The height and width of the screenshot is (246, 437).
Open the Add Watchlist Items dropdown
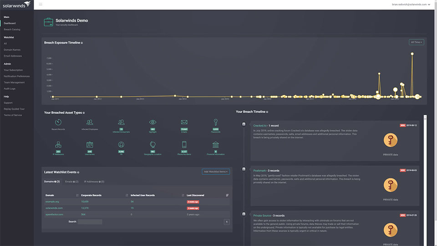216,172
